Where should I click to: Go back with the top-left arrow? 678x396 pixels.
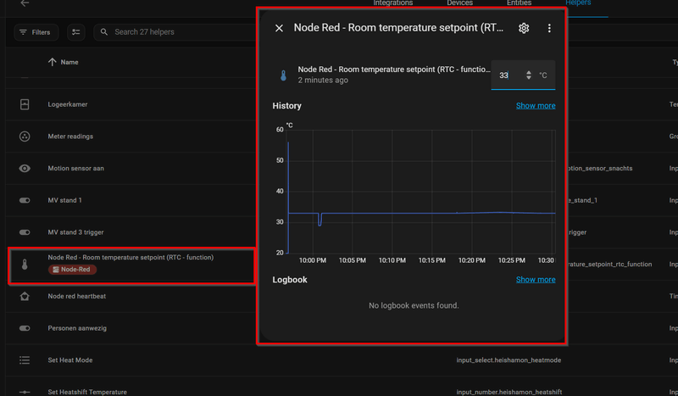pyautogui.click(x=25, y=3)
